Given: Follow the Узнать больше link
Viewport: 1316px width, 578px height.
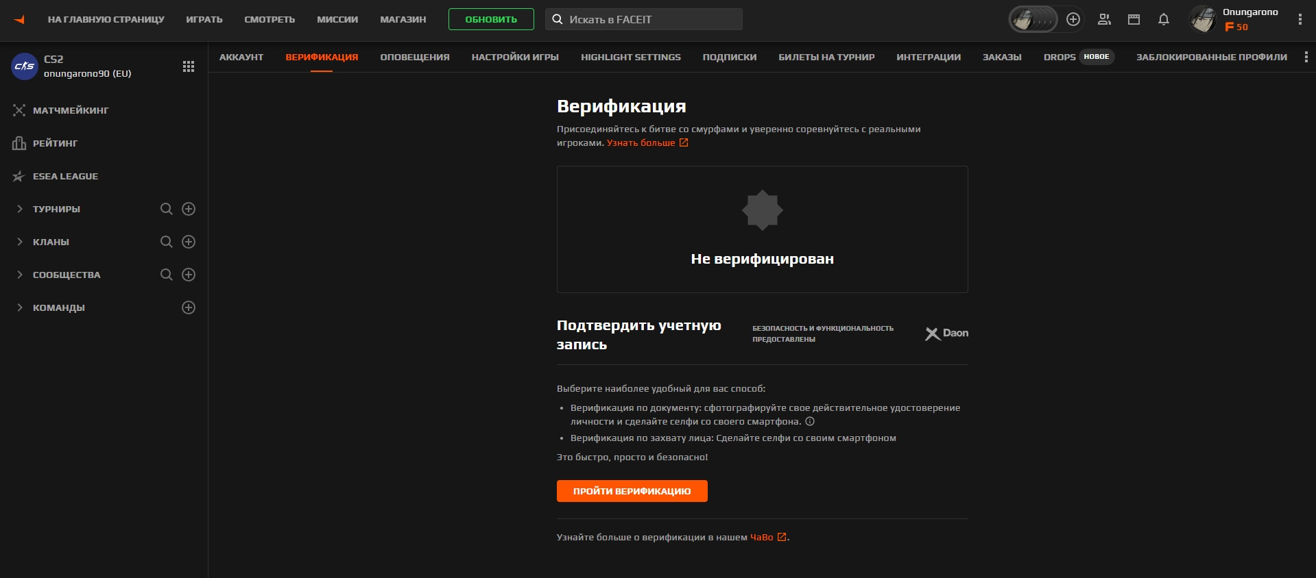Looking at the screenshot, I should [x=647, y=142].
